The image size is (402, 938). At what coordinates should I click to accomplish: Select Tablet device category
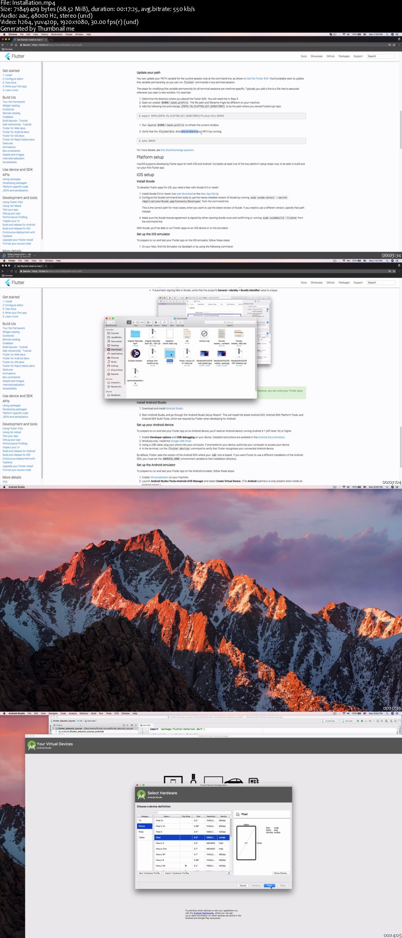pos(144,837)
